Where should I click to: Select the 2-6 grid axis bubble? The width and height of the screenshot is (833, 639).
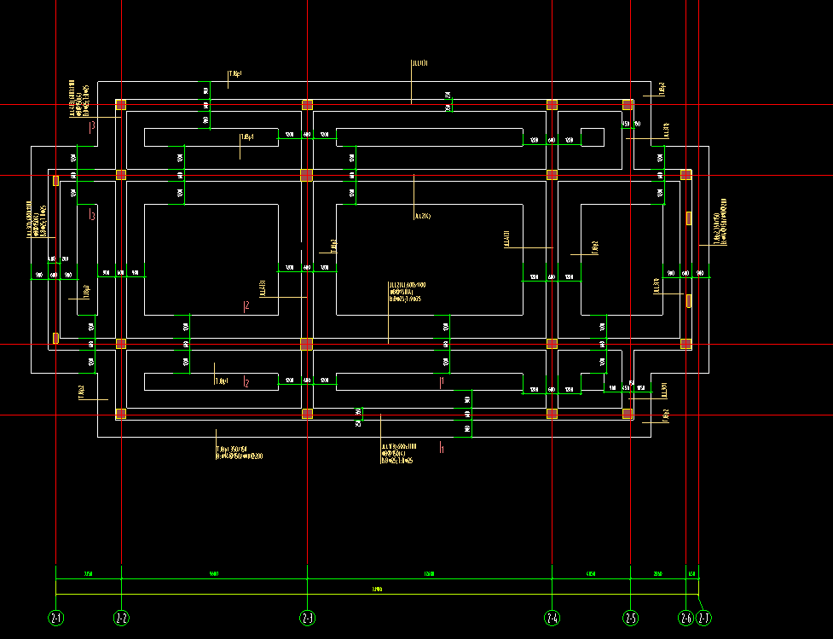(x=685, y=618)
